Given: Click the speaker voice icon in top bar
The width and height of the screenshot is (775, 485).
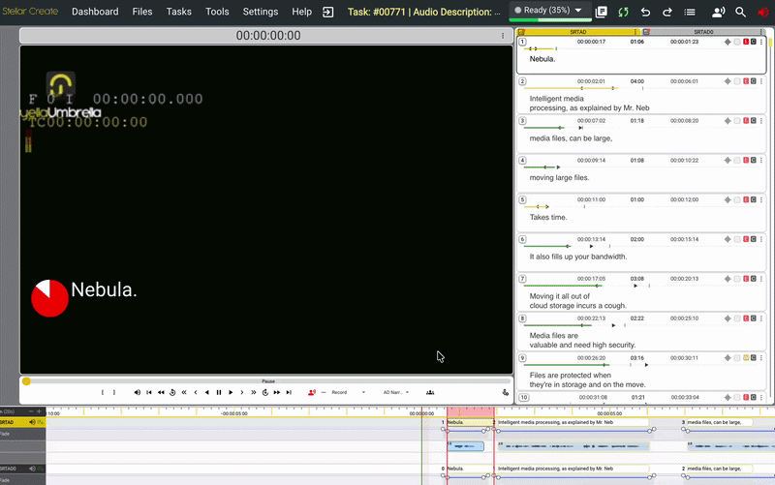Looking at the screenshot, I should [x=718, y=12].
